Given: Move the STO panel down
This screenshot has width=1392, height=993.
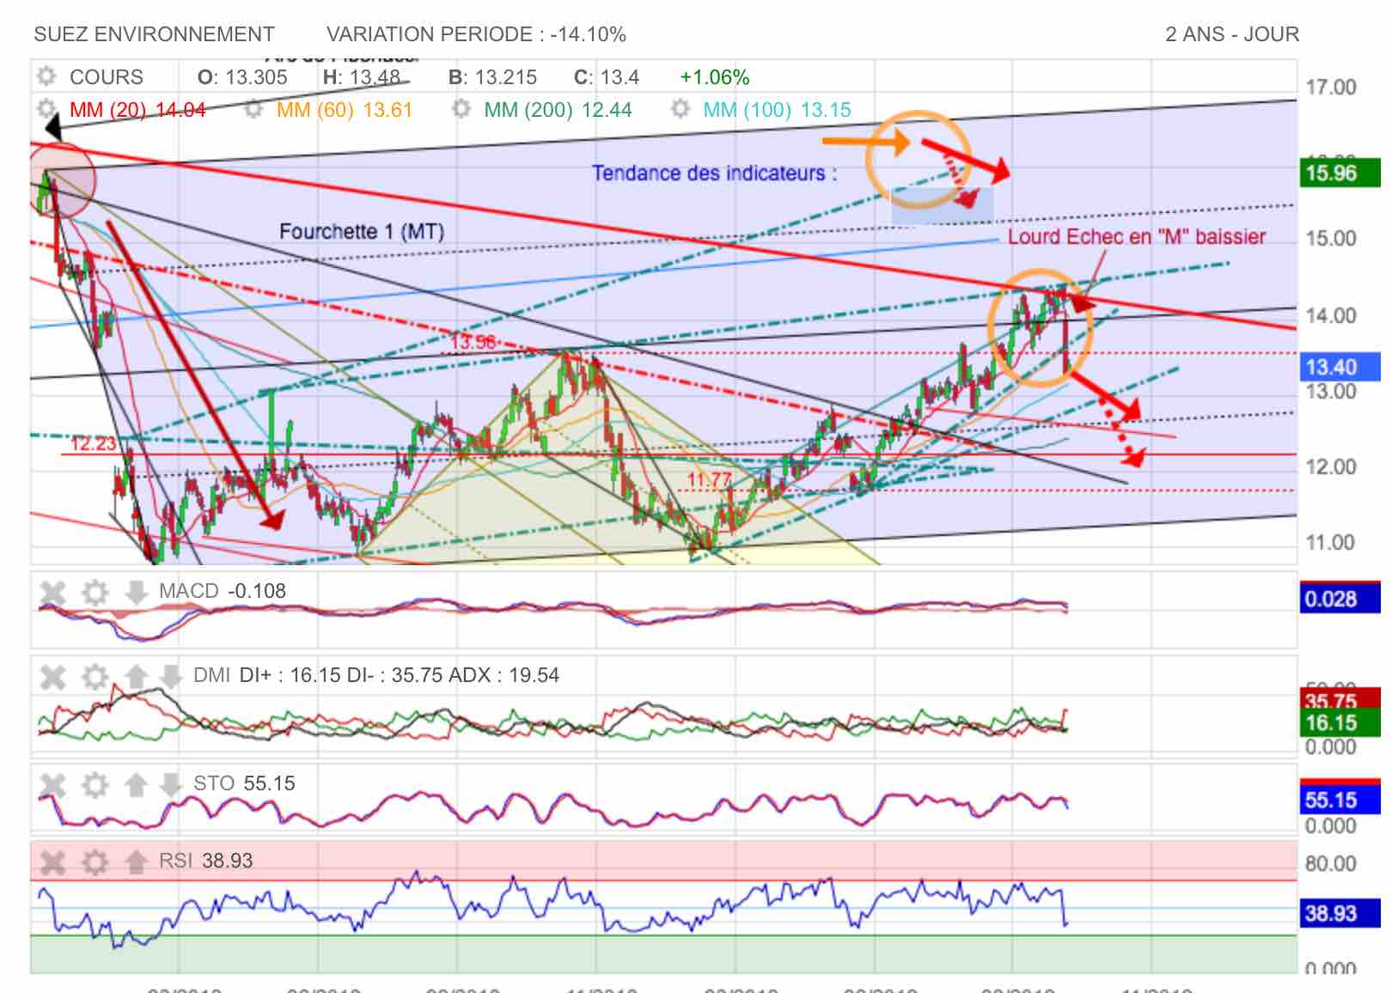Looking at the screenshot, I should [x=170, y=784].
